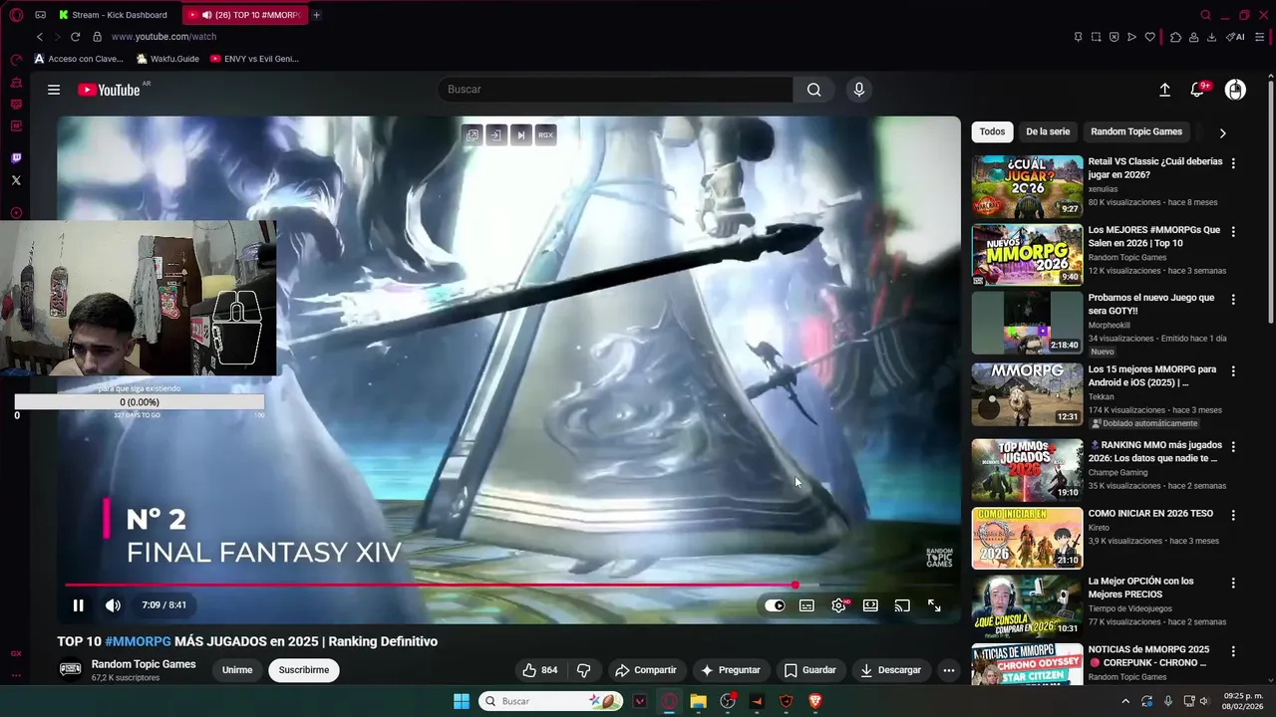The width and height of the screenshot is (1276, 717).
Task: Open options for Probamos el nuevo Juego video
Action: tap(1233, 300)
